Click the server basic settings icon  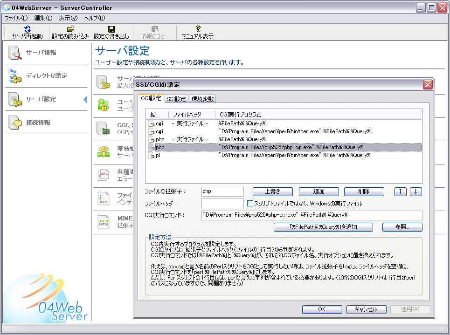[x=104, y=82]
